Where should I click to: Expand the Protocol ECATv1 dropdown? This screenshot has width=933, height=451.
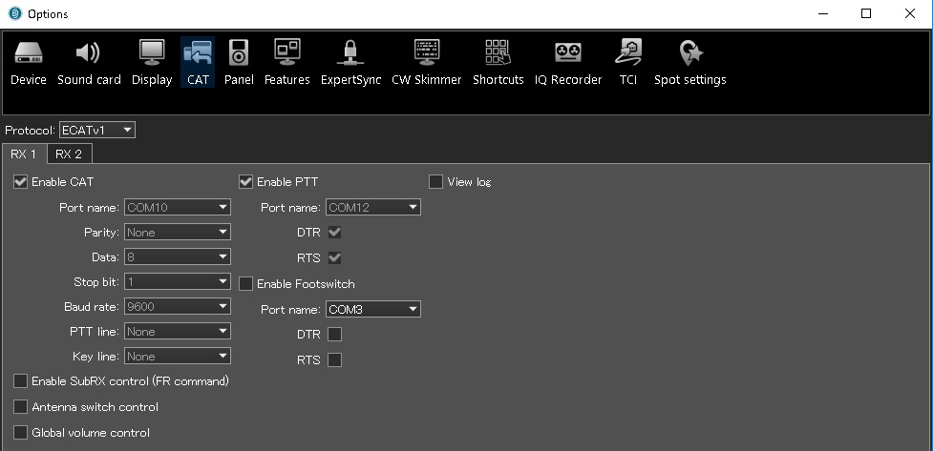(97, 130)
